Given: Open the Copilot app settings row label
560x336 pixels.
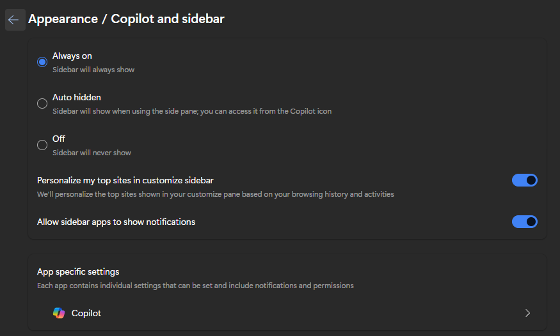Looking at the screenshot, I should click(86, 313).
